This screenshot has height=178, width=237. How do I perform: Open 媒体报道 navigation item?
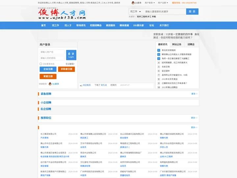coord(124,25)
